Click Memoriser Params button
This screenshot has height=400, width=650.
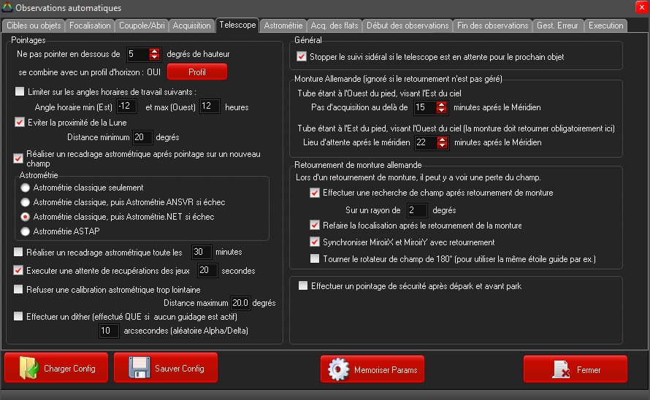(x=372, y=369)
